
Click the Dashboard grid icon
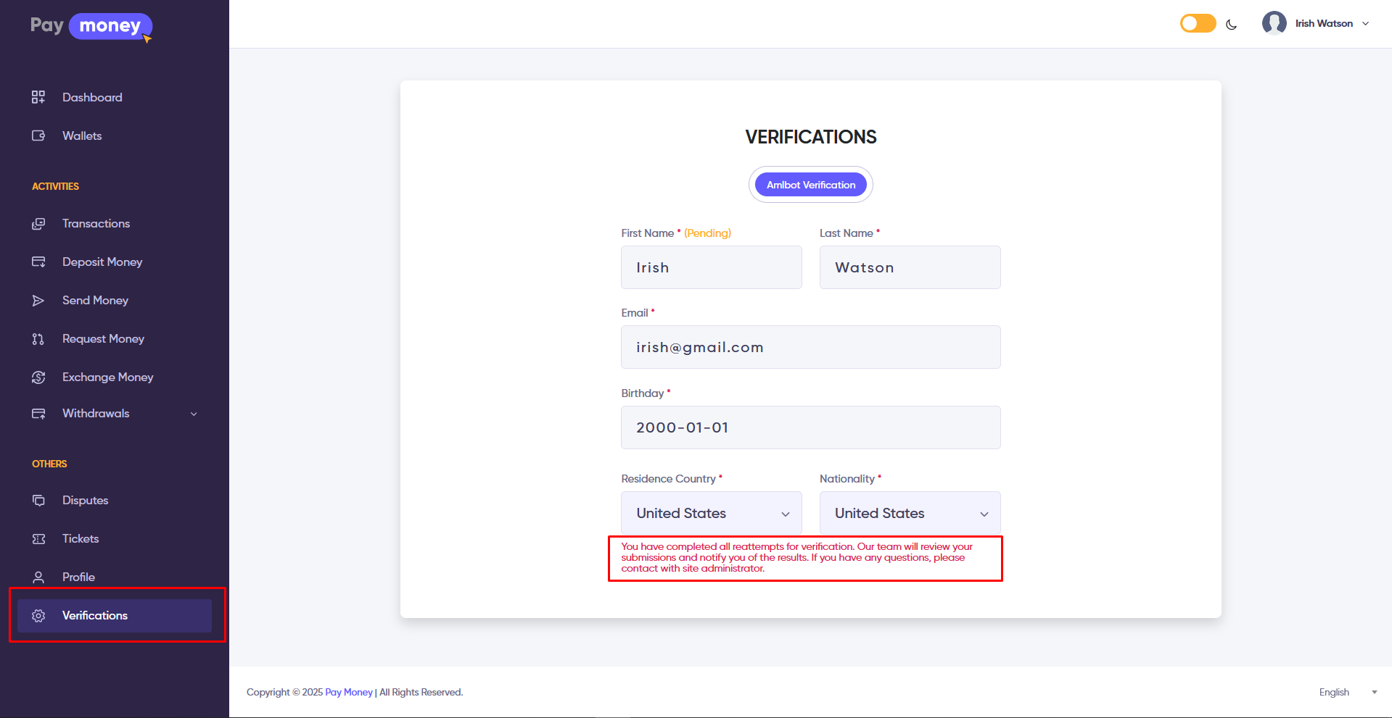(38, 97)
